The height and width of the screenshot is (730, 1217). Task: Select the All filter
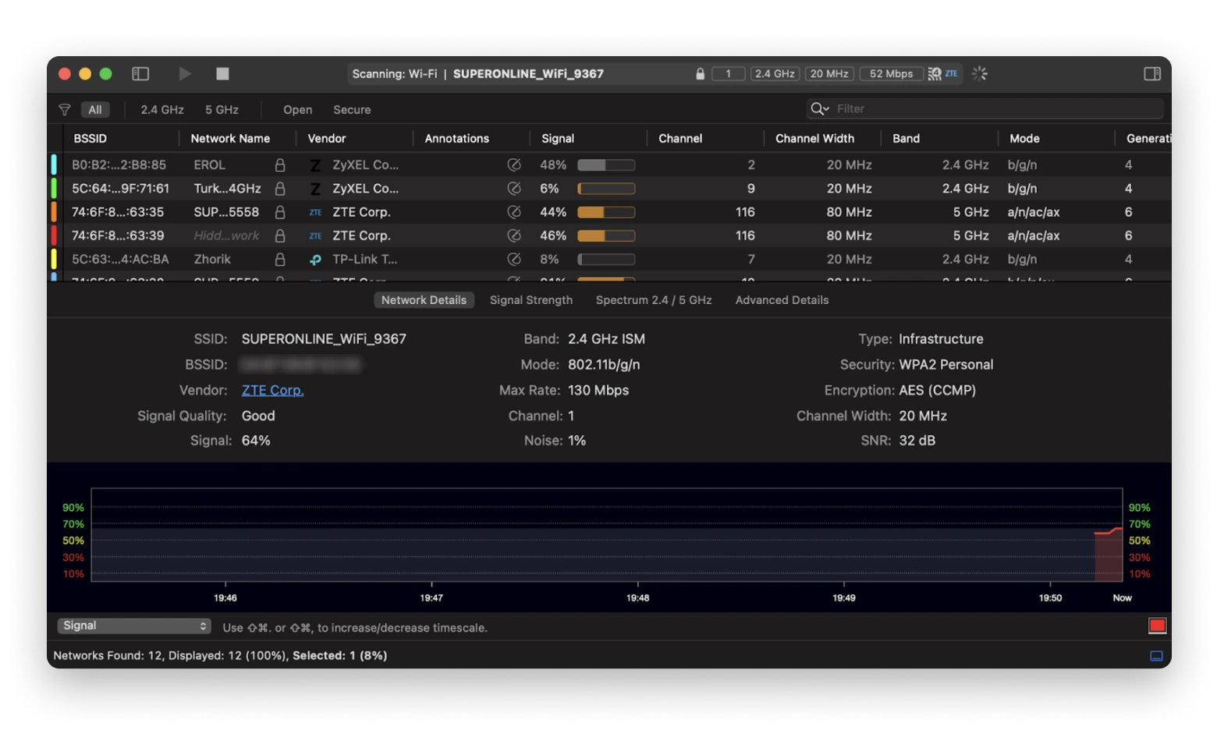(x=95, y=109)
